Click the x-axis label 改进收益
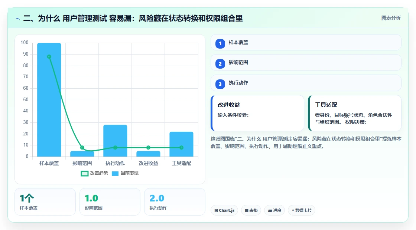Viewport: 416px width, 230px height. [x=148, y=164]
